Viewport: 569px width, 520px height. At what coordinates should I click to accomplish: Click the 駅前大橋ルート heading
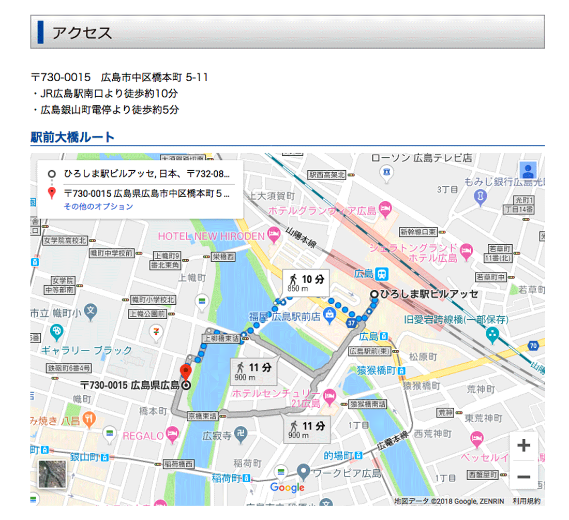click(x=72, y=137)
